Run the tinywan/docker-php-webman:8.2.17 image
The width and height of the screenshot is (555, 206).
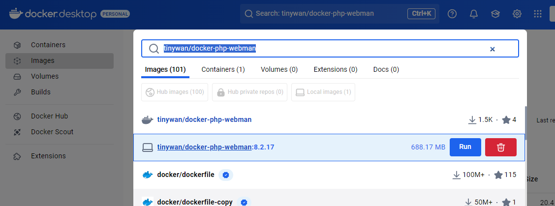(x=465, y=147)
